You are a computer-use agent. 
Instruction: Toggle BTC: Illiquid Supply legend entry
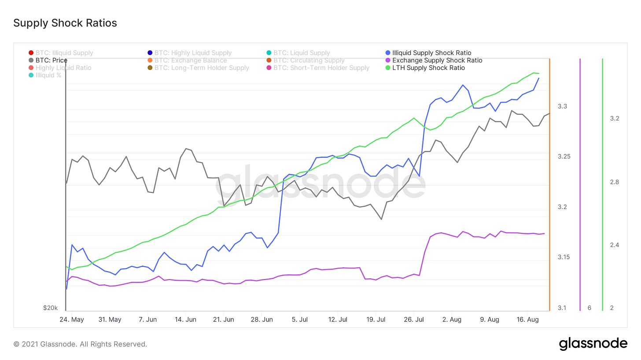coord(61,53)
